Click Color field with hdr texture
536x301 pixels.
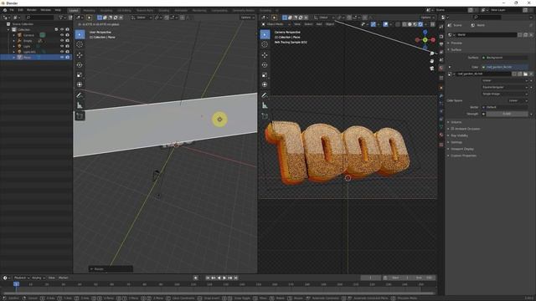click(x=504, y=67)
